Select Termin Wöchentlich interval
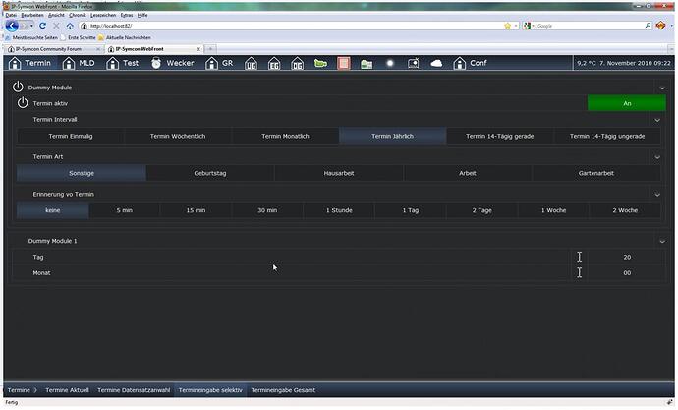 click(178, 136)
